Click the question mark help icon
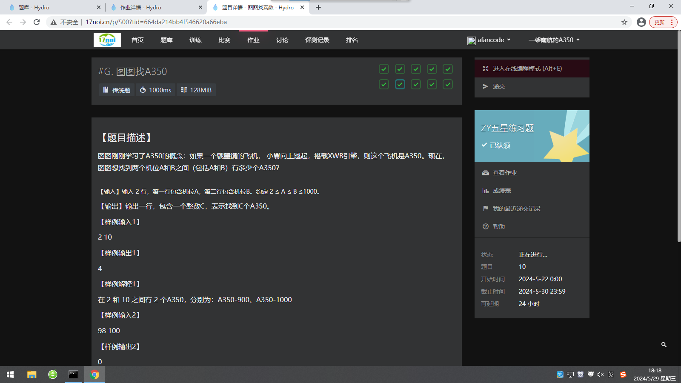 (486, 226)
